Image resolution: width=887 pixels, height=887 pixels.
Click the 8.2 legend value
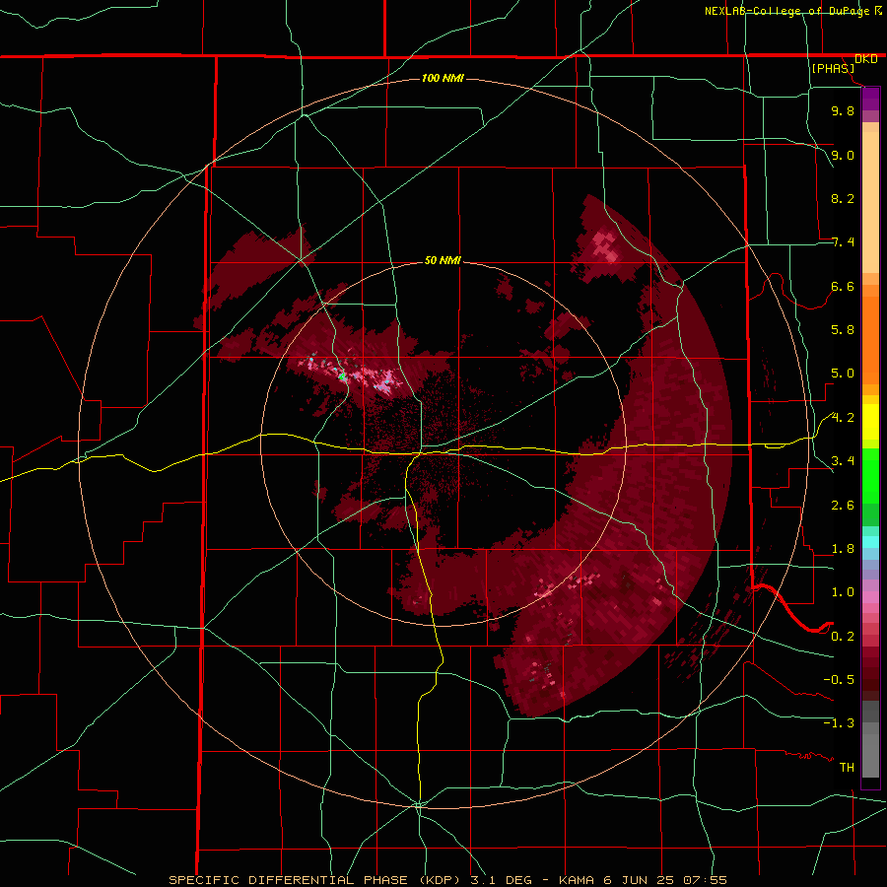point(843,198)
